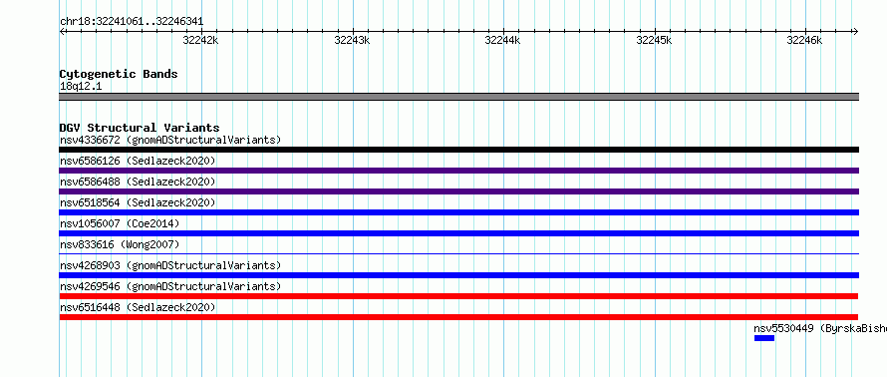Select the red nsv6516448 variant bar
Screen dimensions: 887x377
(x=458, y=317)
